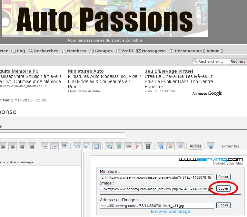Insert a numbered list
The width and height of the screenshot is (247, 217).
54,146
